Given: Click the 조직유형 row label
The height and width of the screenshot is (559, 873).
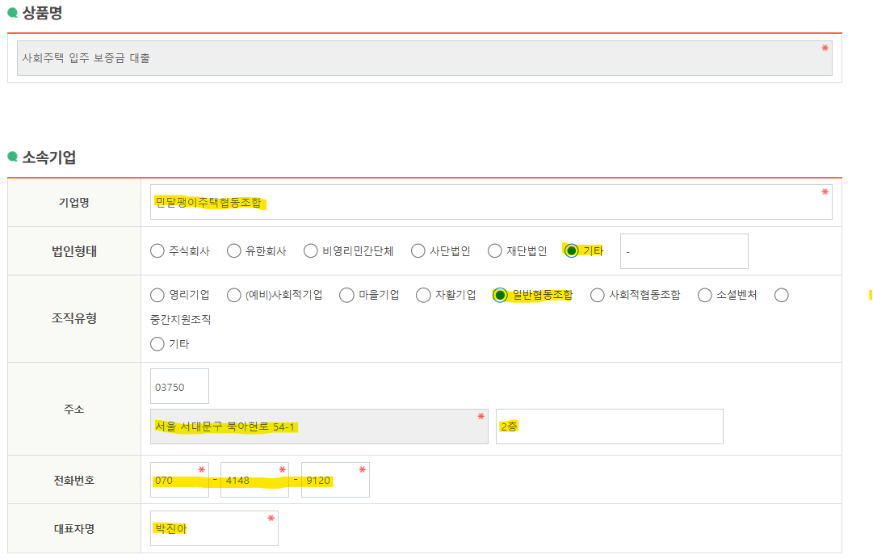Looking at the screenshot, I should 74,318.
